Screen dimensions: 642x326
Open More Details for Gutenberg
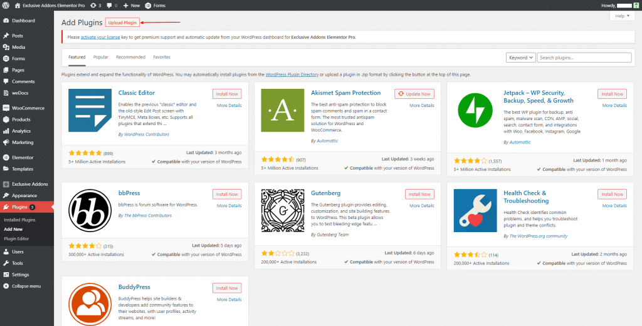pyautogui.click(x=422, y=206)
